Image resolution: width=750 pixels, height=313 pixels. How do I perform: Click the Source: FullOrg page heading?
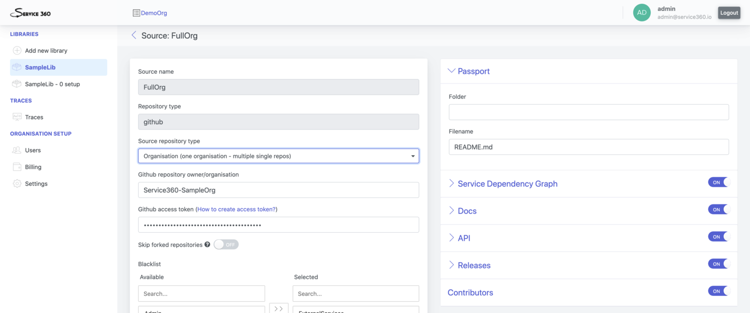(x=169, y=36)
